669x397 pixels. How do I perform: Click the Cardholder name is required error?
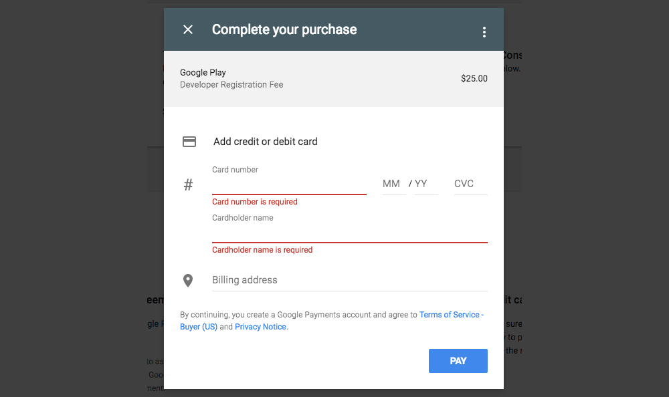pyautogui.click(x=262, y=250)
